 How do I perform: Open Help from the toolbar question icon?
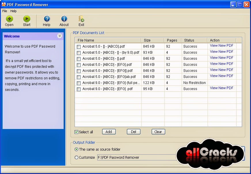47,19
